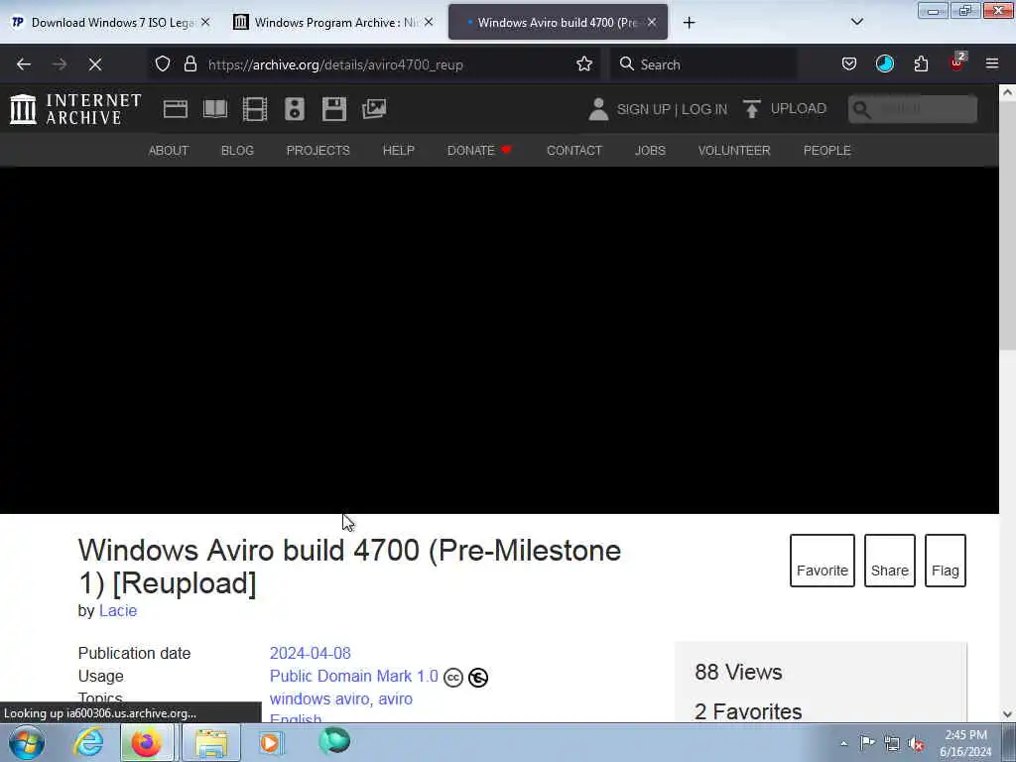Open the Software floppy disk icon

334,109
